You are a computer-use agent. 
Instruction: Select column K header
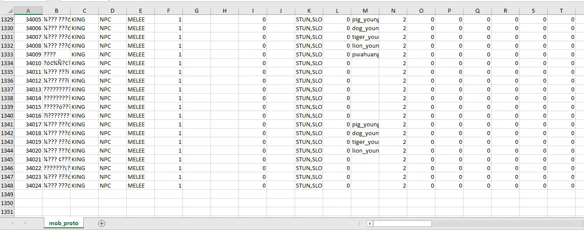coord(309,10)
